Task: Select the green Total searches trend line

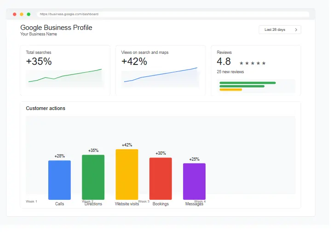Action: pos(65,75)
